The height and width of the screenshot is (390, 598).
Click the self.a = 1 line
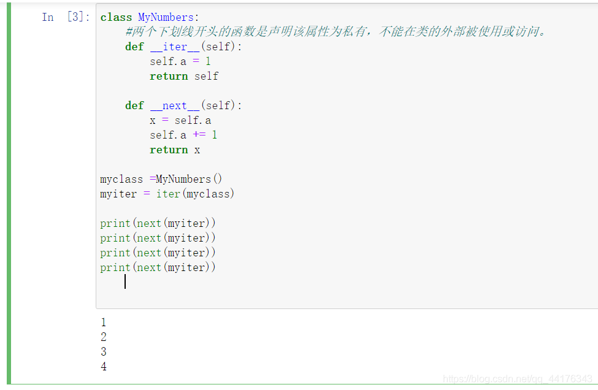180,61
